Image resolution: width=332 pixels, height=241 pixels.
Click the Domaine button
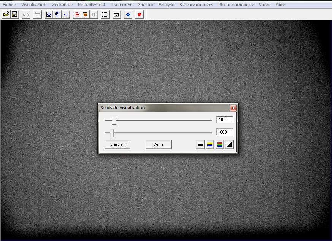118,145
